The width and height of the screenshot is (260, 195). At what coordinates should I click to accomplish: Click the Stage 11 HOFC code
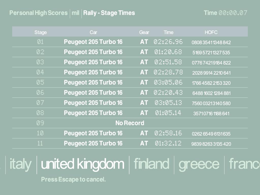click(x=211, y=144)
